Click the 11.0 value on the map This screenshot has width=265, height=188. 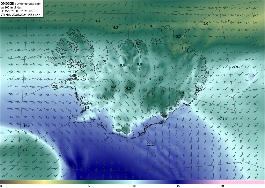coord(251,76)
